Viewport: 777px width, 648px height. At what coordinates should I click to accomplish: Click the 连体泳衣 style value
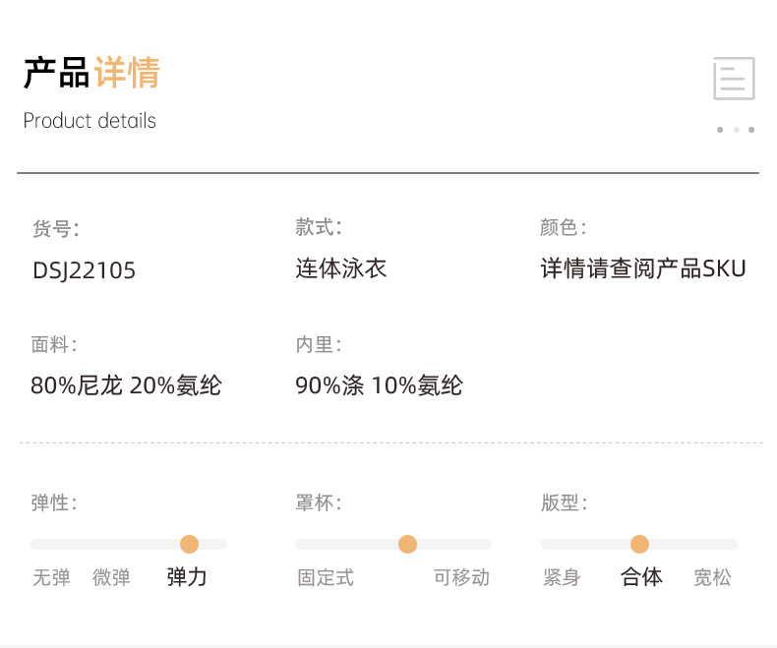coord(341,268)
